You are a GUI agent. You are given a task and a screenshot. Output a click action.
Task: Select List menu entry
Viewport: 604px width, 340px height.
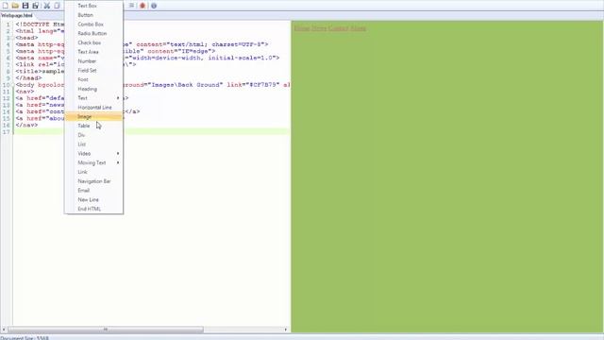pos(94,144)
